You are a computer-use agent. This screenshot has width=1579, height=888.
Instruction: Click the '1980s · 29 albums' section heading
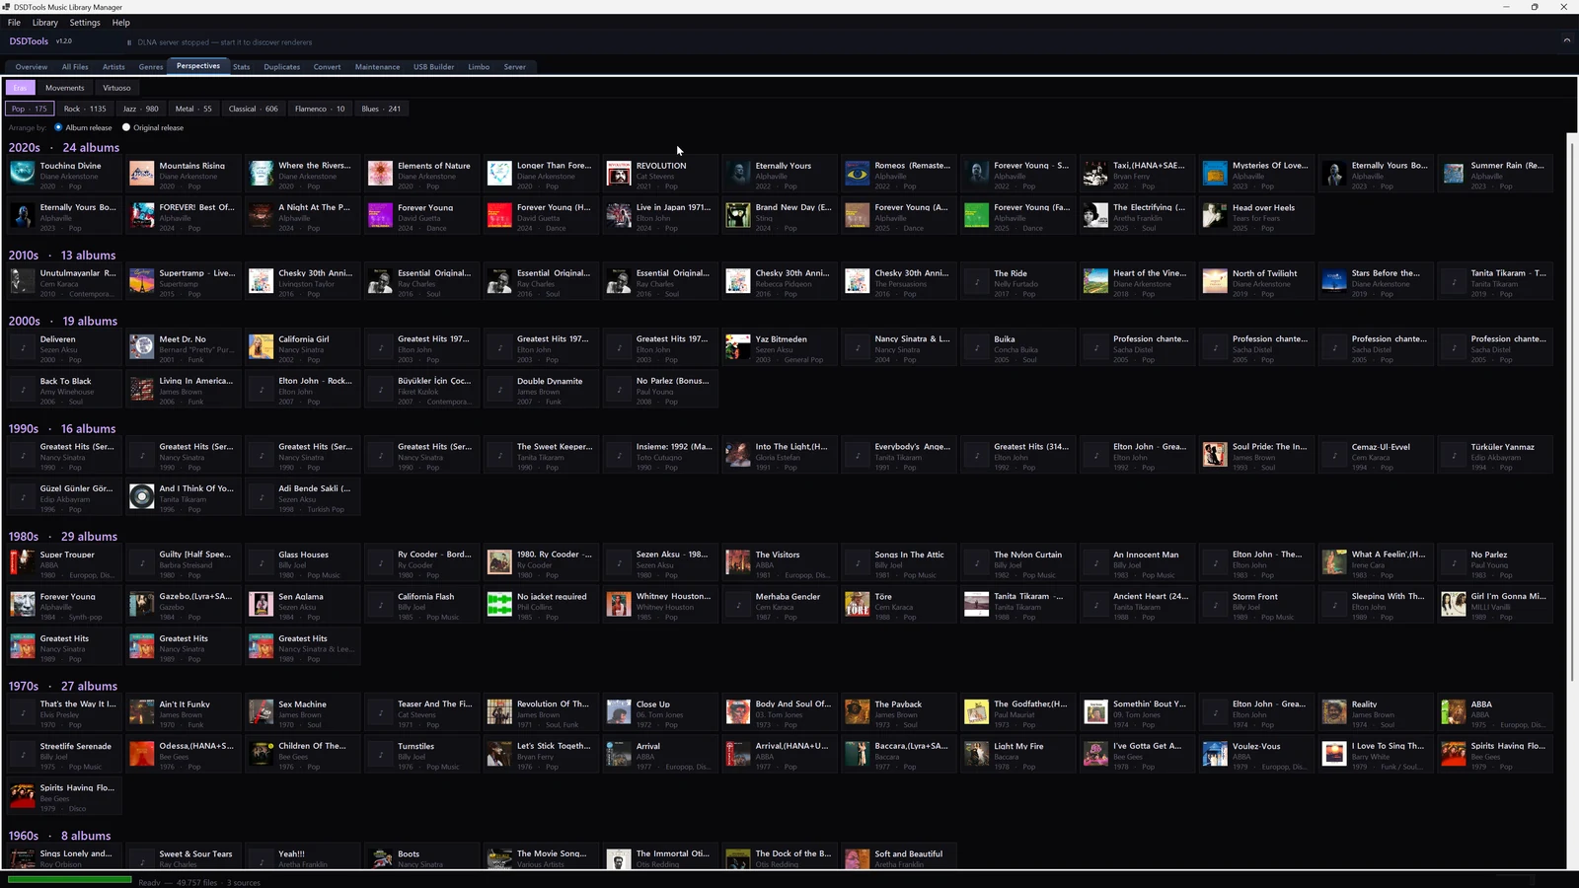[x=63, y=537]
